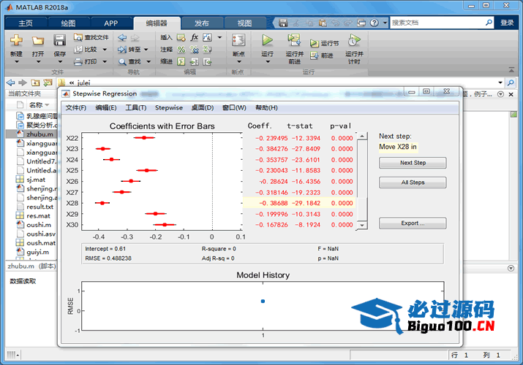Click the Breakpoints (断点) icon
This screenshot has width=523, height=365.
point(238,41)
